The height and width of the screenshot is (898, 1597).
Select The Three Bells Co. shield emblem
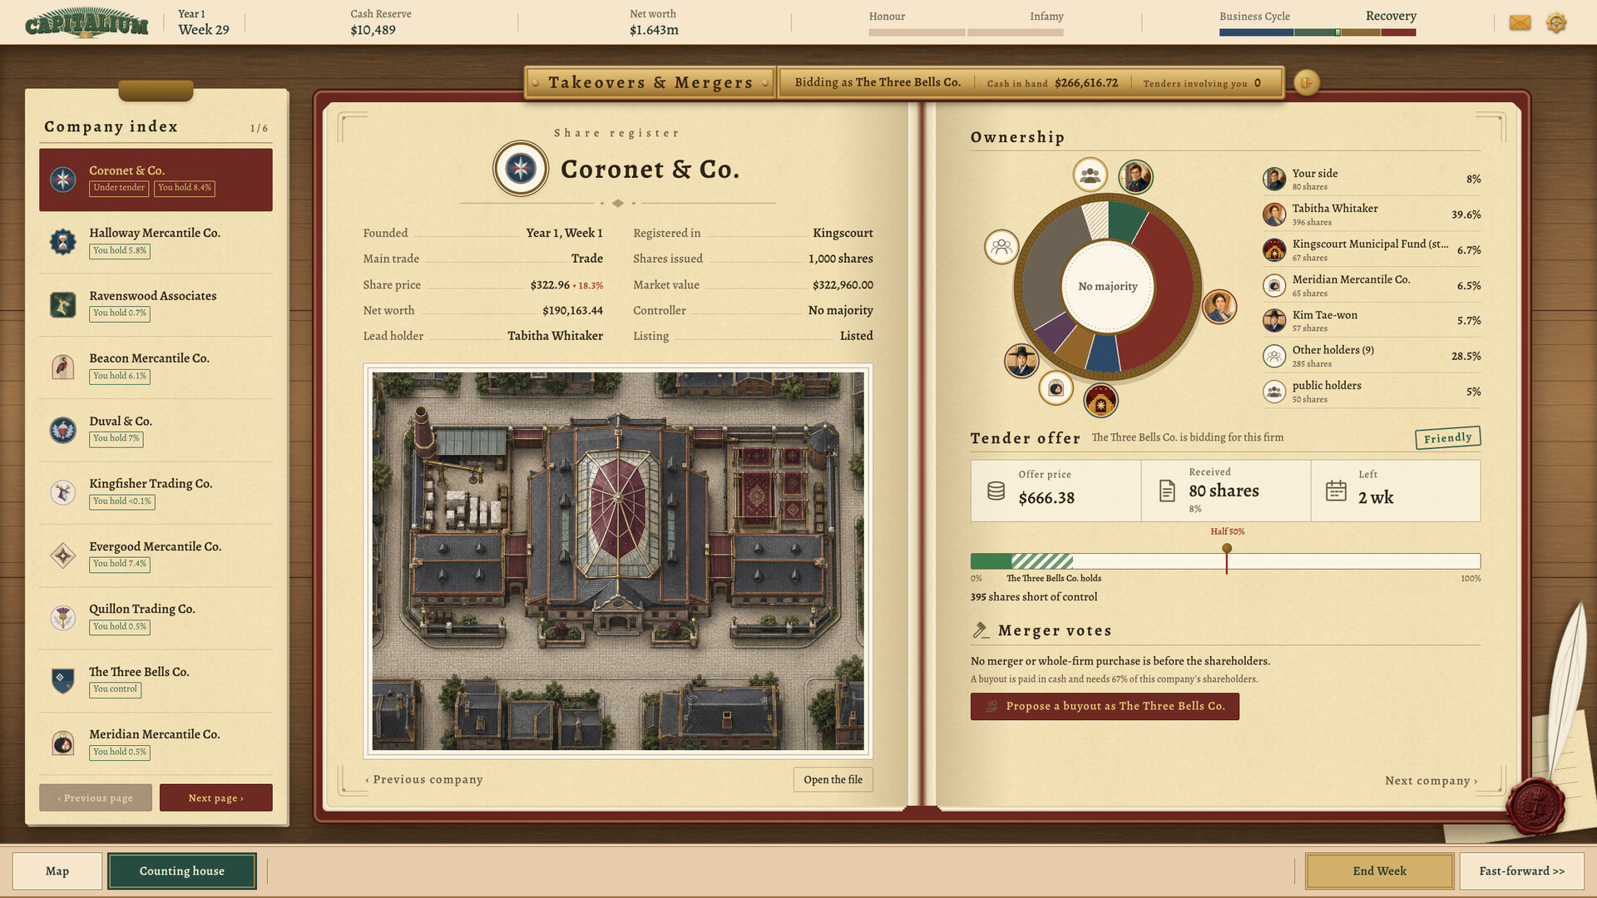point(63,680)
